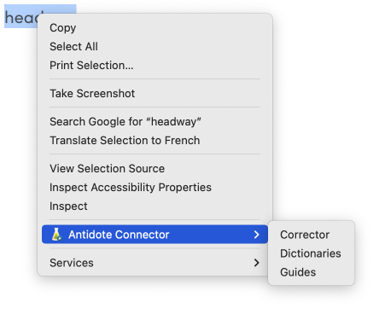385x314 pixels.
Task: Open the Antidote Connector menu item
Action: pyautogui.click(x=155, y=235)
